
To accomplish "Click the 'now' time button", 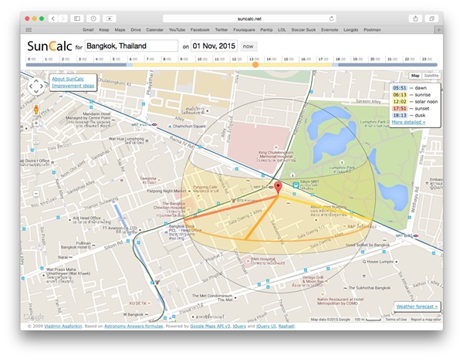I will coord(248,46).
